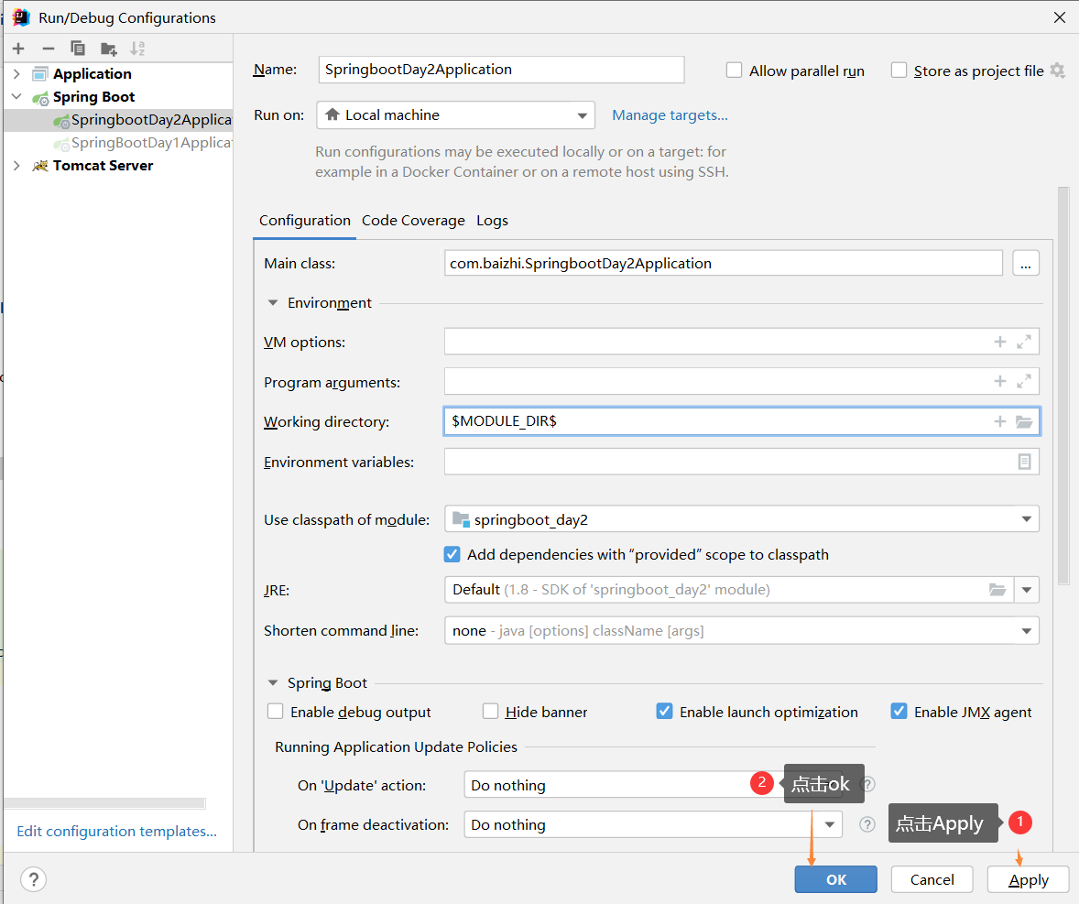Collapse the Environment section
The height and width of the screenshot is (904, 1079).
pos(273,303)
